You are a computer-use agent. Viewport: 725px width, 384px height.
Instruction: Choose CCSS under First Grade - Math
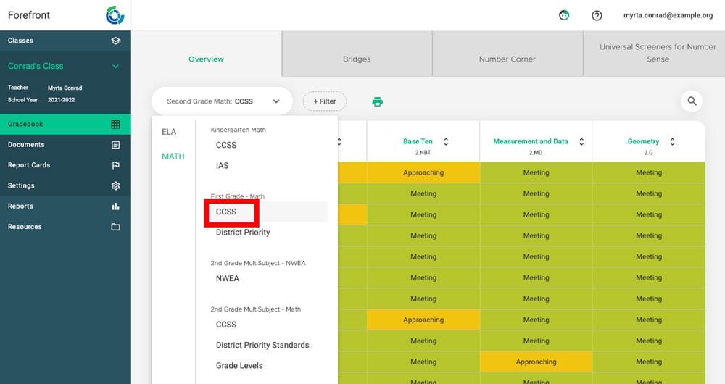point(226,212)
